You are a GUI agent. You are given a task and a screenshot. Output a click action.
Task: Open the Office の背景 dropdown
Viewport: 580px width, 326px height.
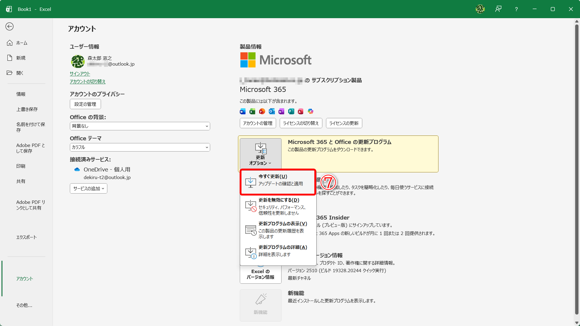(x=139, y=126)
